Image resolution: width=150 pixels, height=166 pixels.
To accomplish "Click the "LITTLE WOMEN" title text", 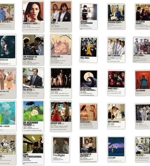I will (139, 55).
